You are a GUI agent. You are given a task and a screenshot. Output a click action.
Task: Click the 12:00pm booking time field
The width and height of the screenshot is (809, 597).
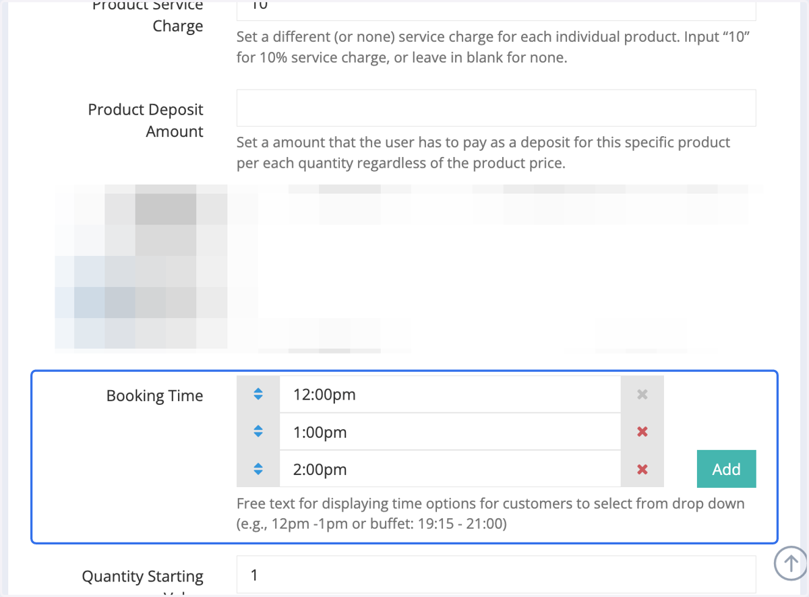tap(450, 394)
